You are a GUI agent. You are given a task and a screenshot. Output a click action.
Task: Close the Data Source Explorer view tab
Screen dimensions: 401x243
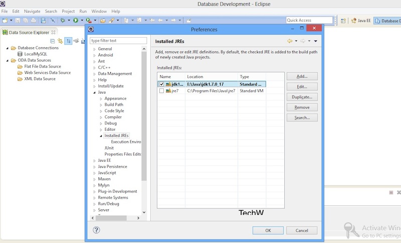53,33
